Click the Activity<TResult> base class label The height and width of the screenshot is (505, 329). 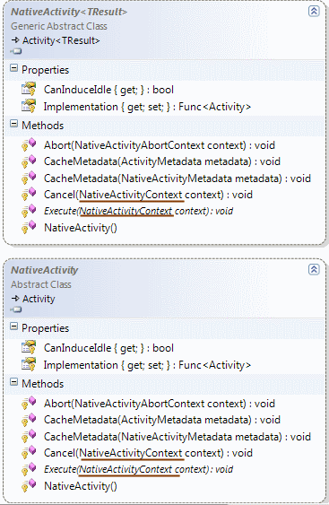61,40
